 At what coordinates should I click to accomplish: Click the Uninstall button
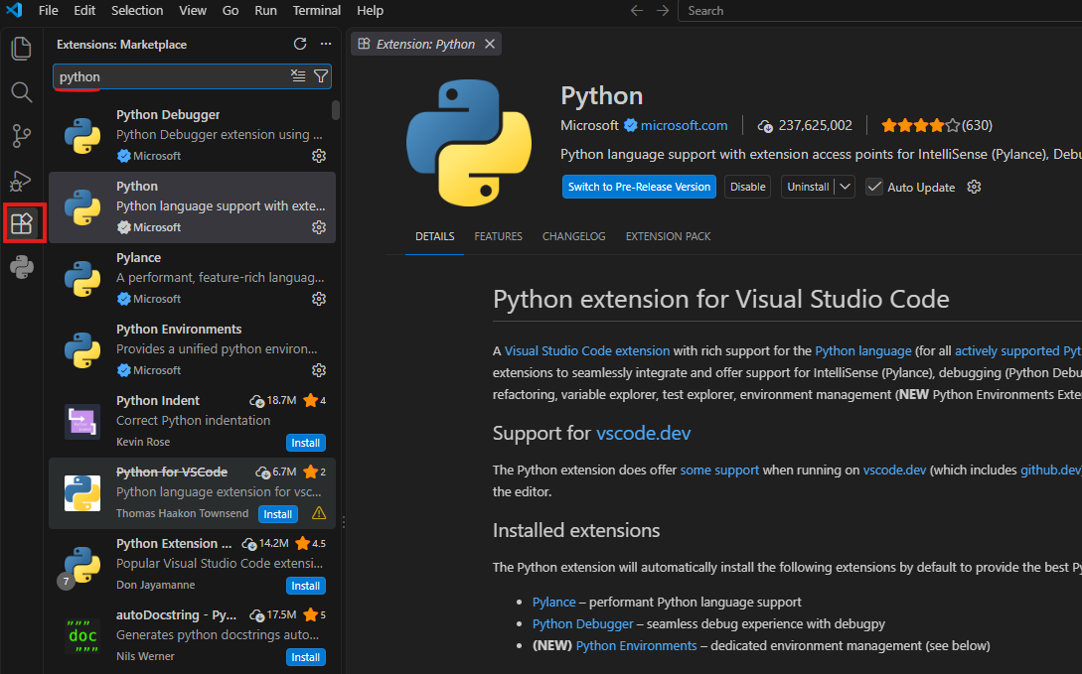pyautogui.click(x=808, y=187)
